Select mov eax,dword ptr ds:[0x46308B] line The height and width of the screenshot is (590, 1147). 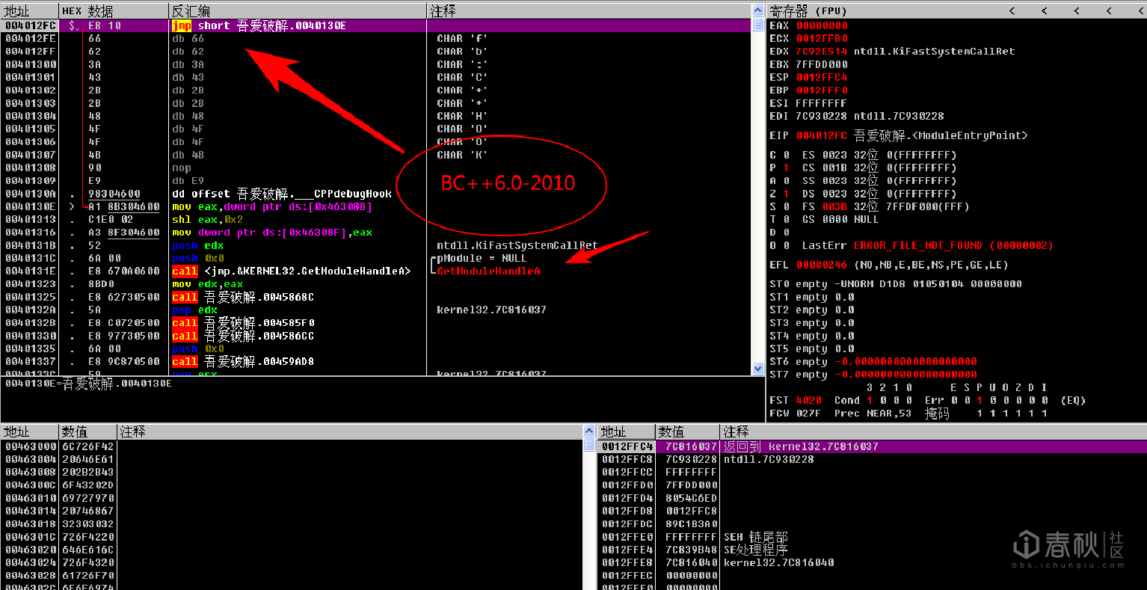pyautogui.click(x=376, y=206)
